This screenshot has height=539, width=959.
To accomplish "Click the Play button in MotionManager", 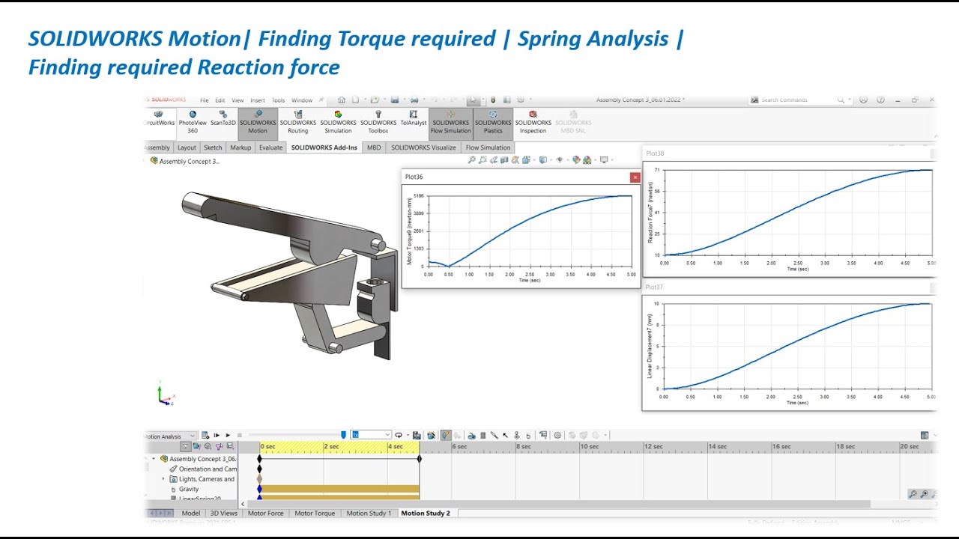I will (x=228, y=435).
